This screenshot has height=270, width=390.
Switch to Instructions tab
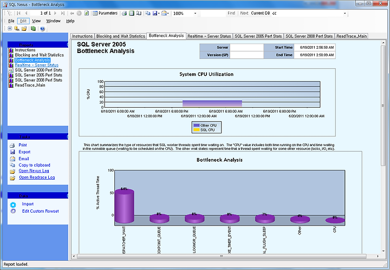(82, 36)
